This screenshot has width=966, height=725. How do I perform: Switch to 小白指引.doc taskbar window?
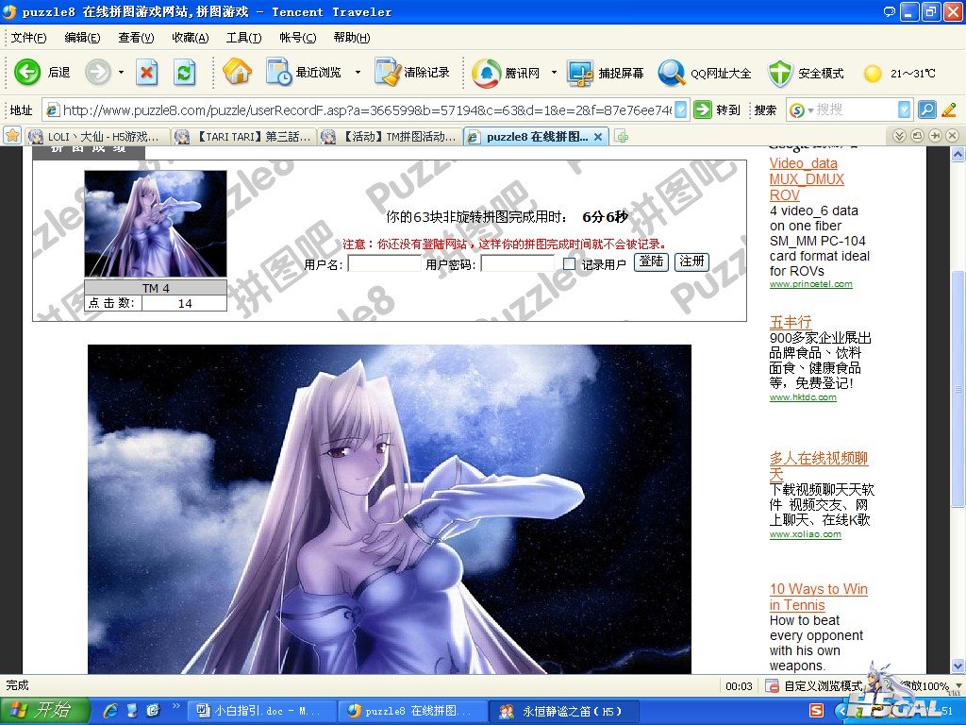pyautogui.click(x=261, y=711)
